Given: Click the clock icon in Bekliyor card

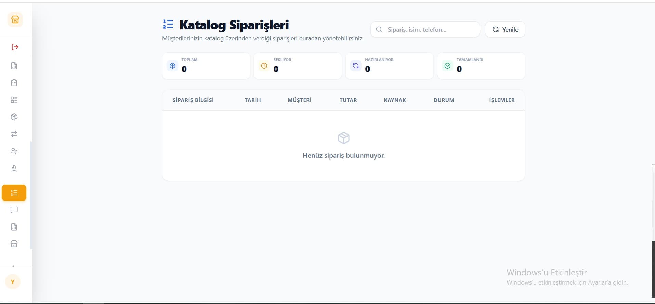Looking at the screenshot, I should pos(264,66).
